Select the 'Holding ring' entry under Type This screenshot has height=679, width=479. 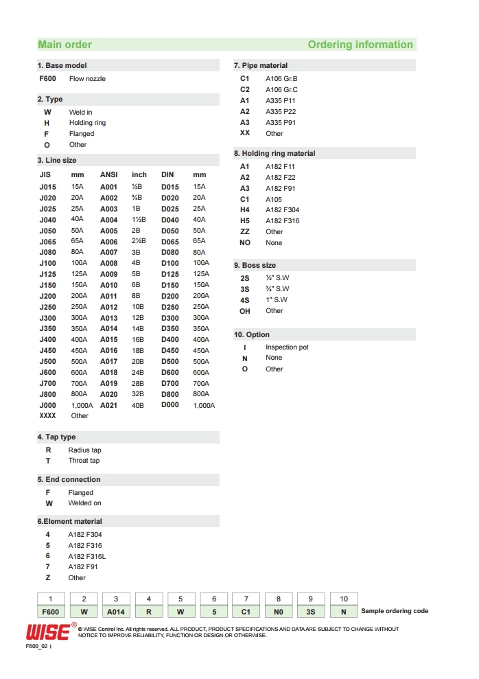click(87, 123)
